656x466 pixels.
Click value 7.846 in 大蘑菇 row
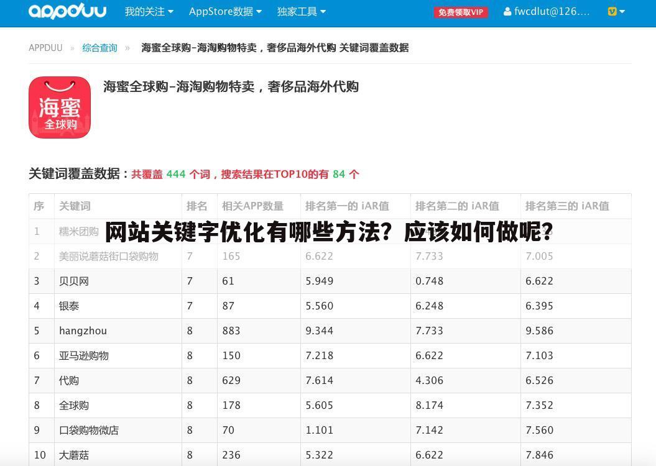tap(539, 455)
